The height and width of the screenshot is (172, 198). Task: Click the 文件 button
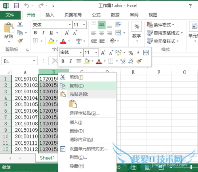[x=10, y=15]
